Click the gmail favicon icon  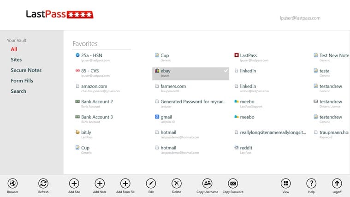(x=157, y=117)
